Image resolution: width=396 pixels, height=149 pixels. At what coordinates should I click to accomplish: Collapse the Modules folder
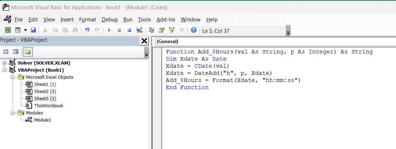click(x=12, y=113)
